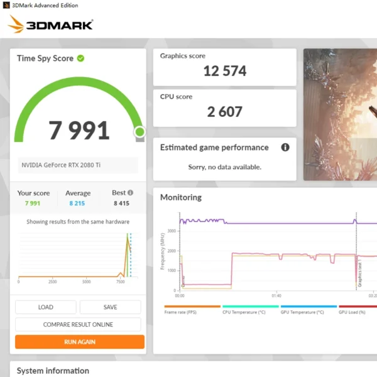Select the CPU Temperature legend item

pyautogui.click(x=250, y=310)
